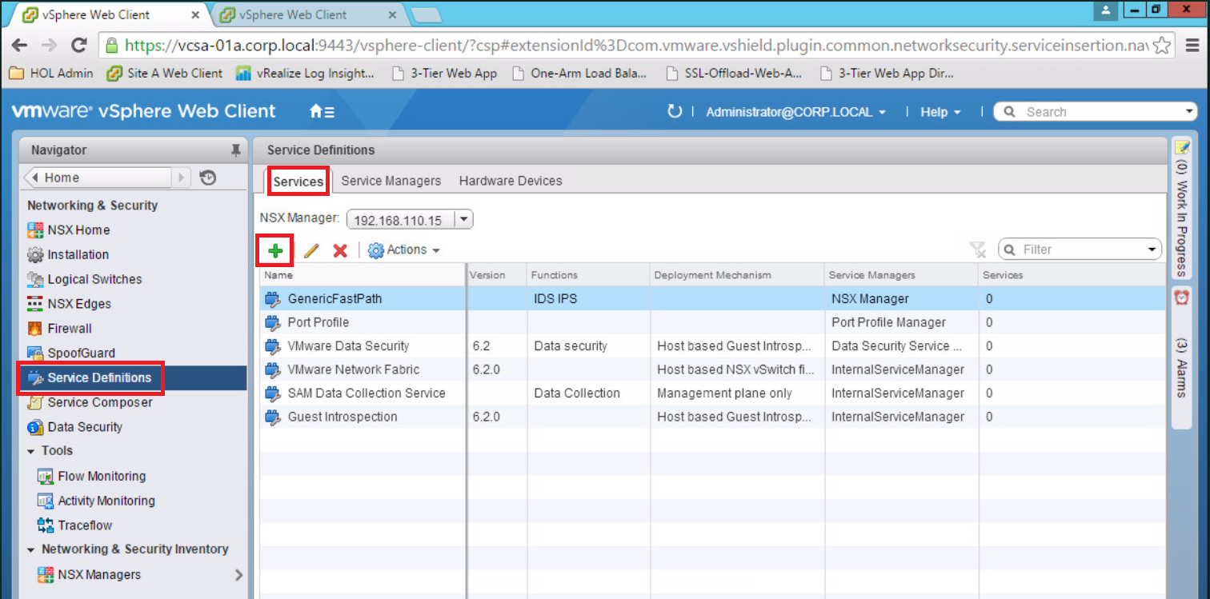1210x599 pixels.
Task: Click the NSX Home icon in the navigator
Action: (35, 230)
